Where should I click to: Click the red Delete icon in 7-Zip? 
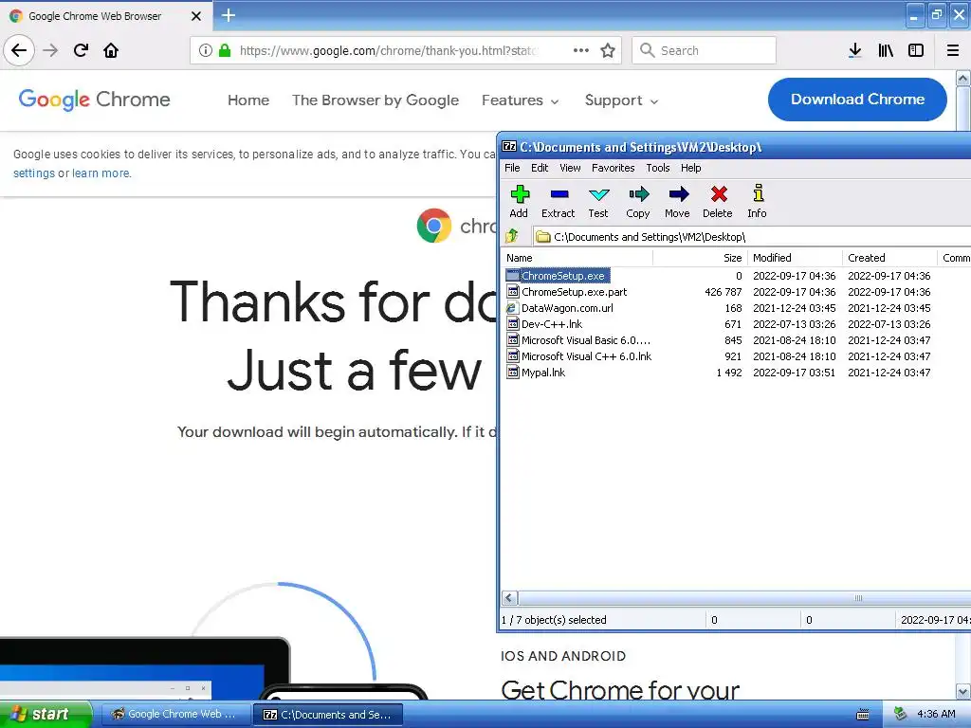point(719,195)
